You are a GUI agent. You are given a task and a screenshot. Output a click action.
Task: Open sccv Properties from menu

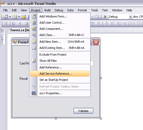[60, 93]
